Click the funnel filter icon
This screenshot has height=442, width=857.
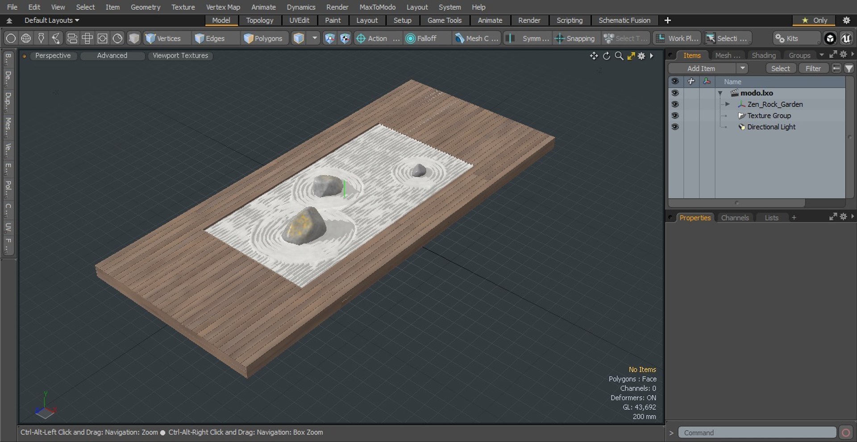point(849,68)
